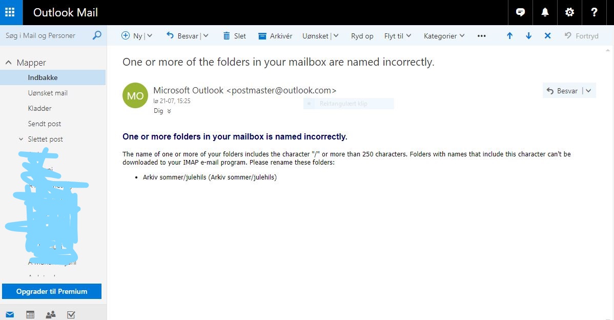Click the Besvar reply arrow in toolbar
This screenshot has width=614, height=320.
[x=170, y=35]
